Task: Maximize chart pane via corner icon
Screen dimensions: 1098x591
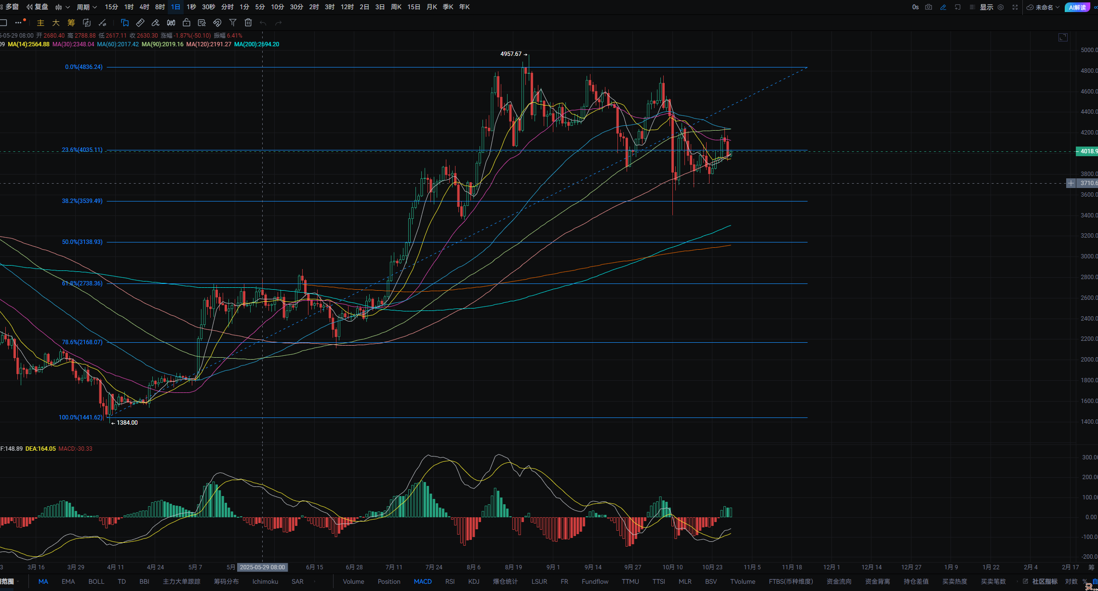Action: tap(1063, 38)
